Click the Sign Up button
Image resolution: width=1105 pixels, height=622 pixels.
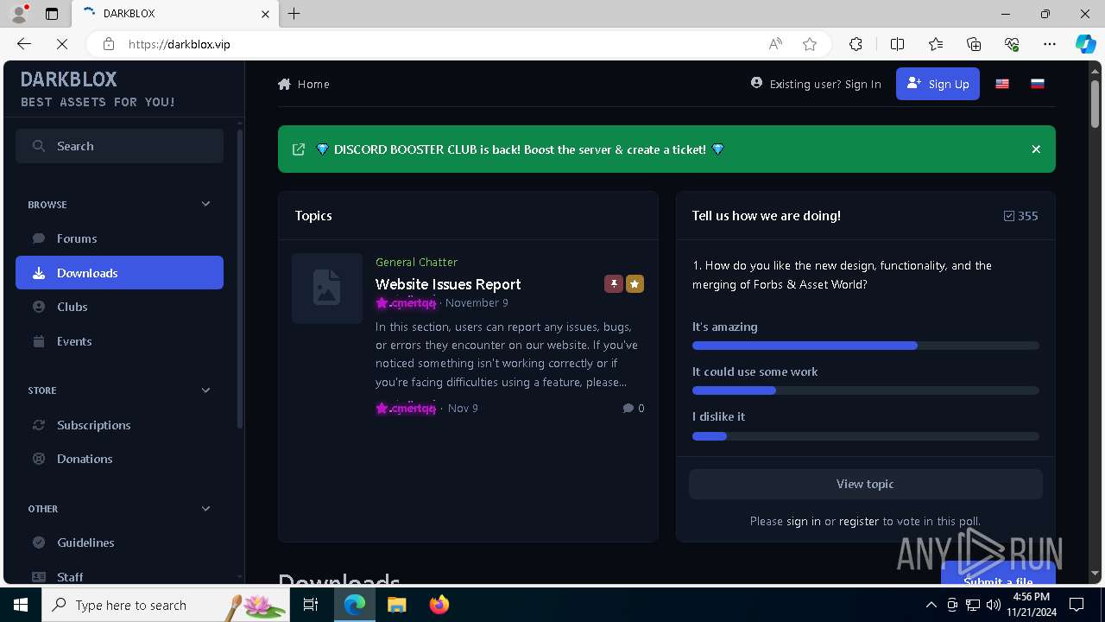(x=938, y=84)
